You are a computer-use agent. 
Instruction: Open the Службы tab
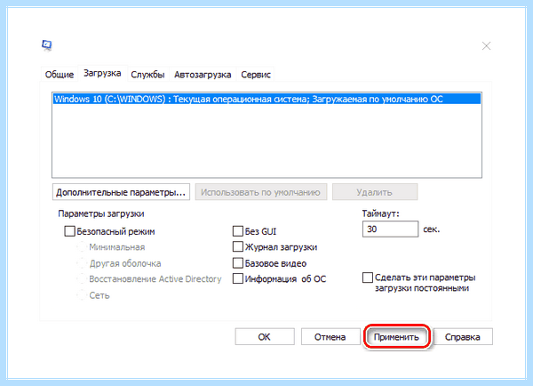[147, 74]
